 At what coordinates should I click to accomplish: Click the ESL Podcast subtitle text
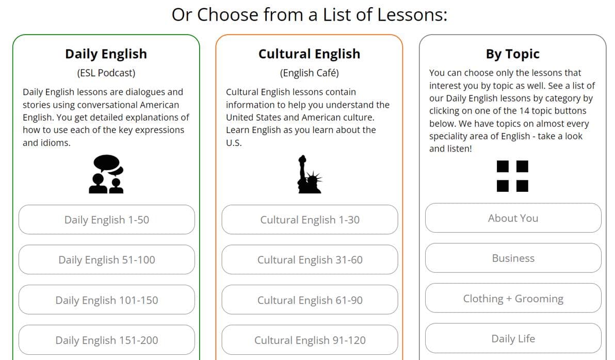106,73
